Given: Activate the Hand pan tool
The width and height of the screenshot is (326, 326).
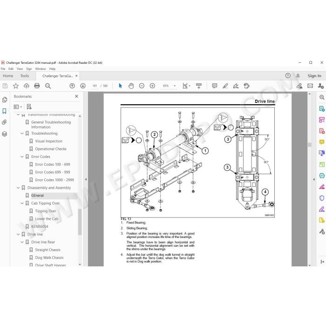Looking at the screenshot, I should [x=131, y=86].
